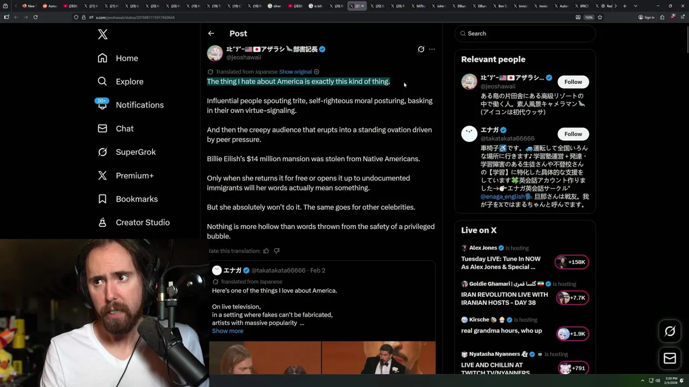689x387 pixels.
Task: Follow @takatakata66666 in Relevant people
Action: (573, 134)
